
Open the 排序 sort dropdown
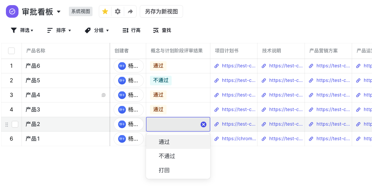click(59, 30)
